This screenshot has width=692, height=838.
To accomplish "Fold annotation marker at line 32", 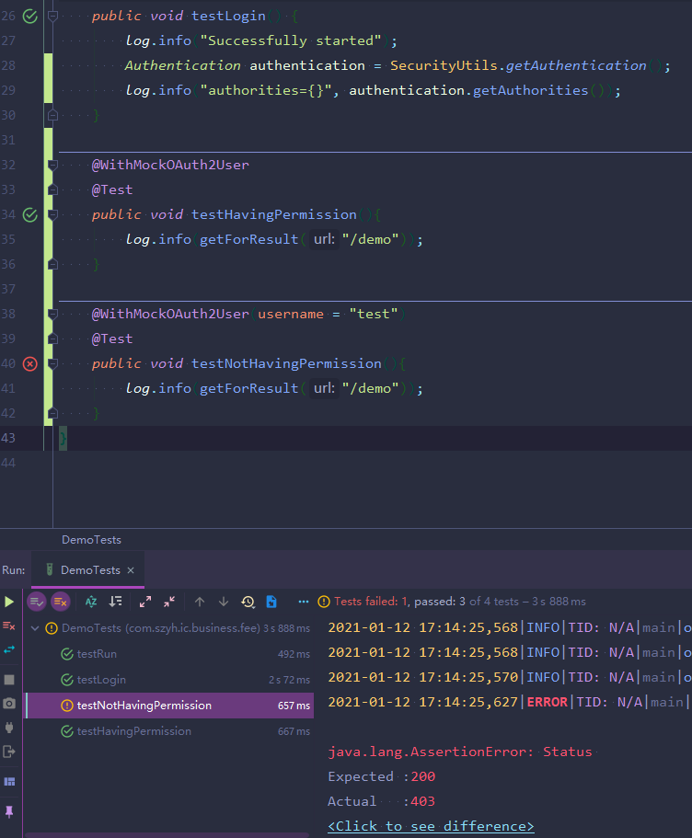I will pyautogui.click(x=52, y=165).
